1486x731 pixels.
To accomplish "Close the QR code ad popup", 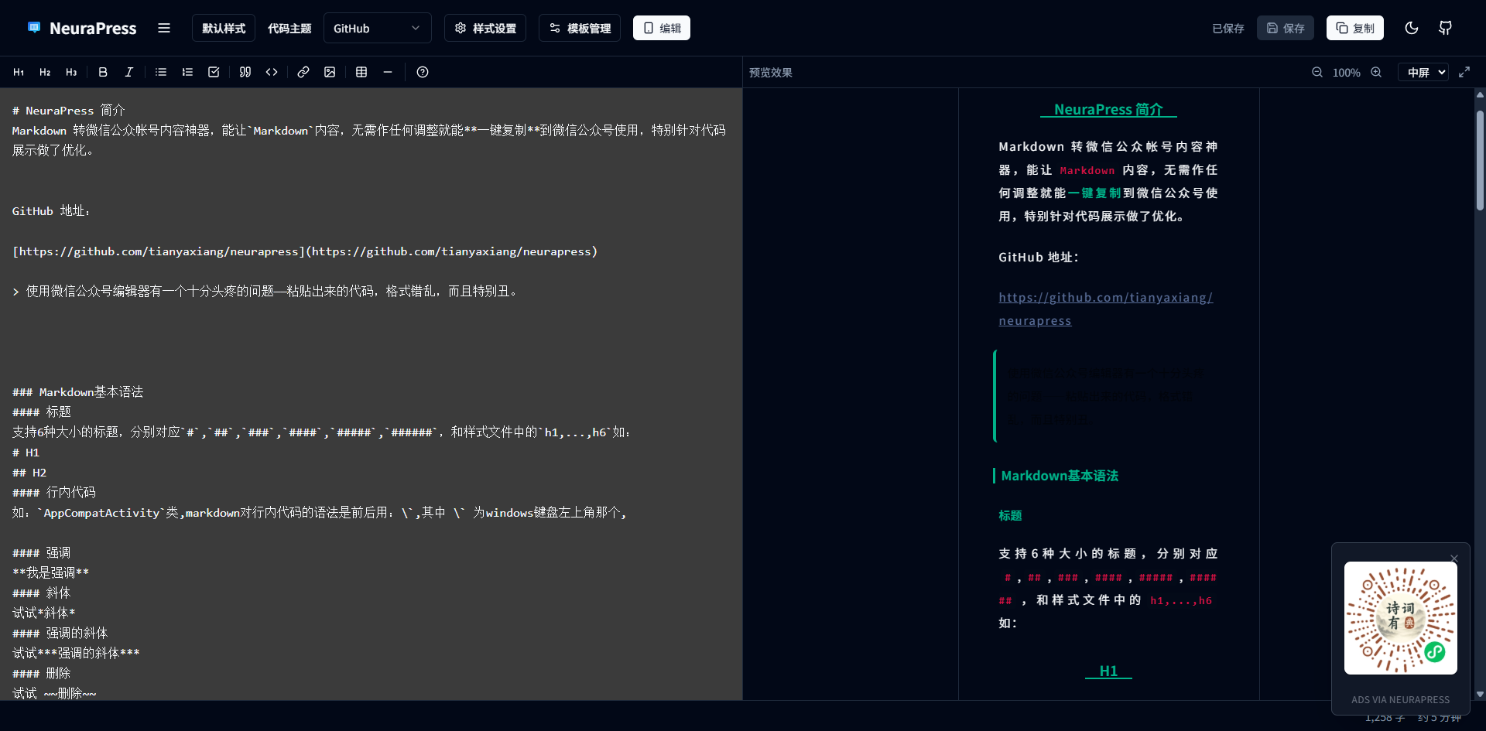I will [x=1454, y=558].
